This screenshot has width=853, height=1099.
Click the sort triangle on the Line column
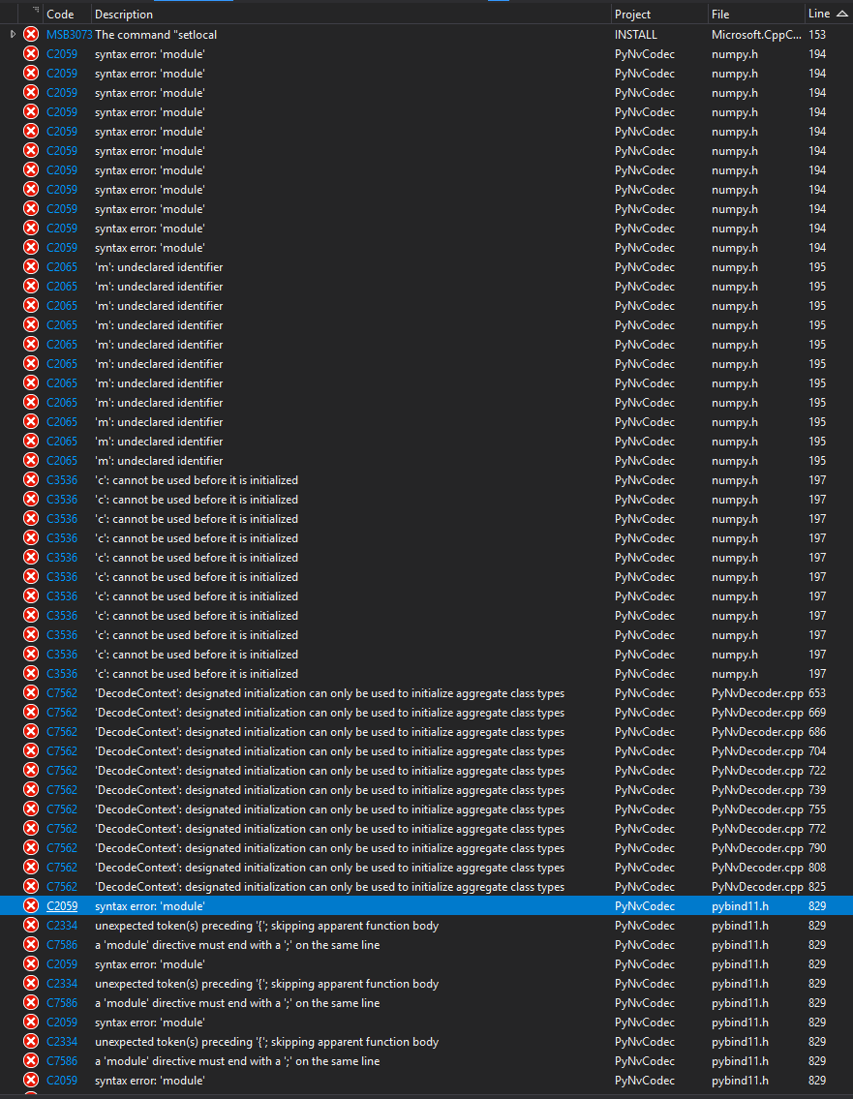841,14
